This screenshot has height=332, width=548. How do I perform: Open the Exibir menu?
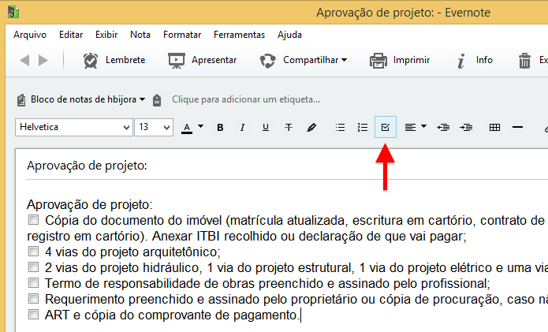tap(106, 35)
